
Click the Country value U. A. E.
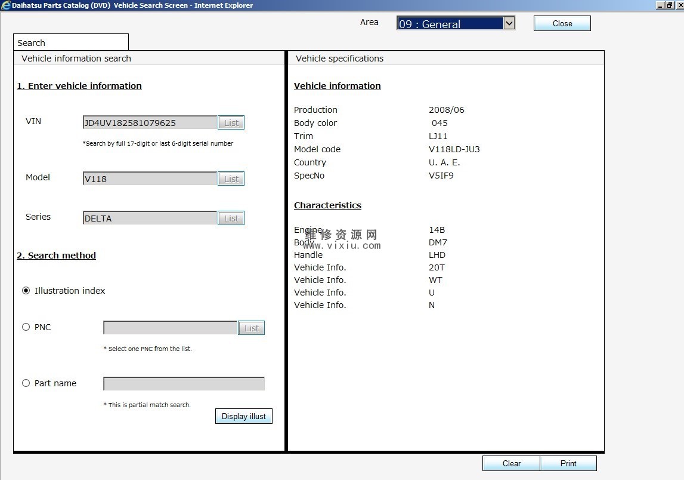(444, 162)
